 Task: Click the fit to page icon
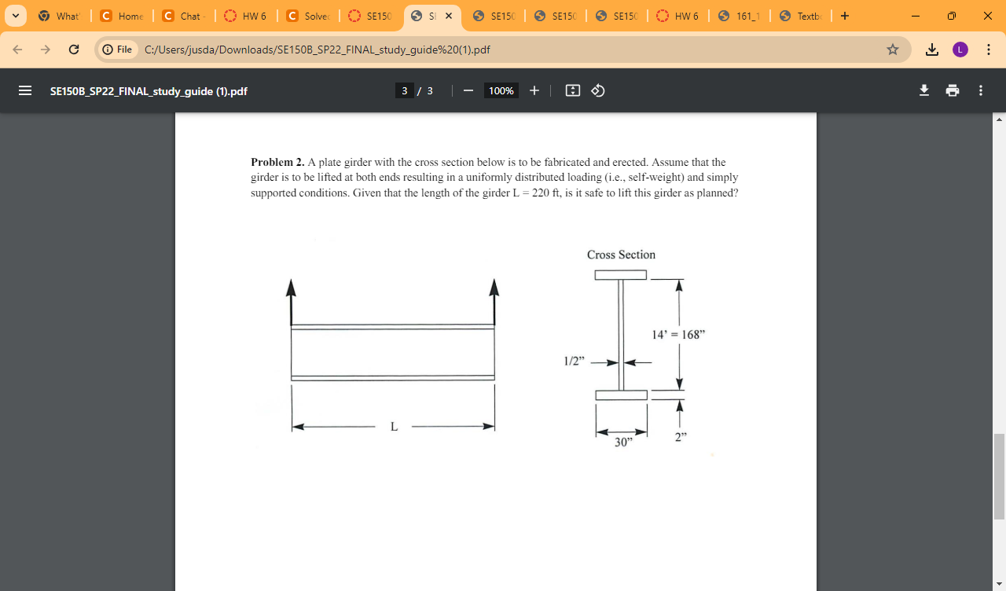pyautogui.click(x=573, y=90)
